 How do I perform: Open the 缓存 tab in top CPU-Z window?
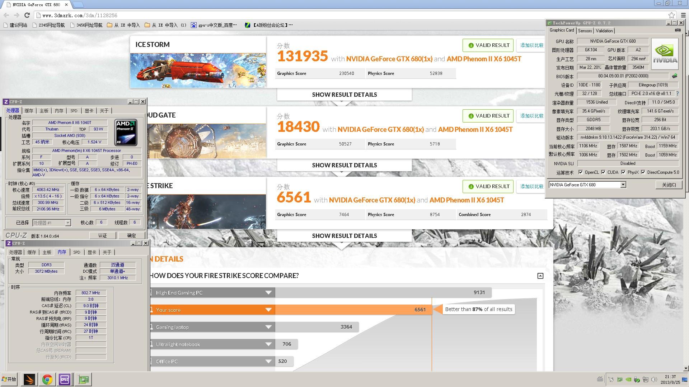pos(29,111)
